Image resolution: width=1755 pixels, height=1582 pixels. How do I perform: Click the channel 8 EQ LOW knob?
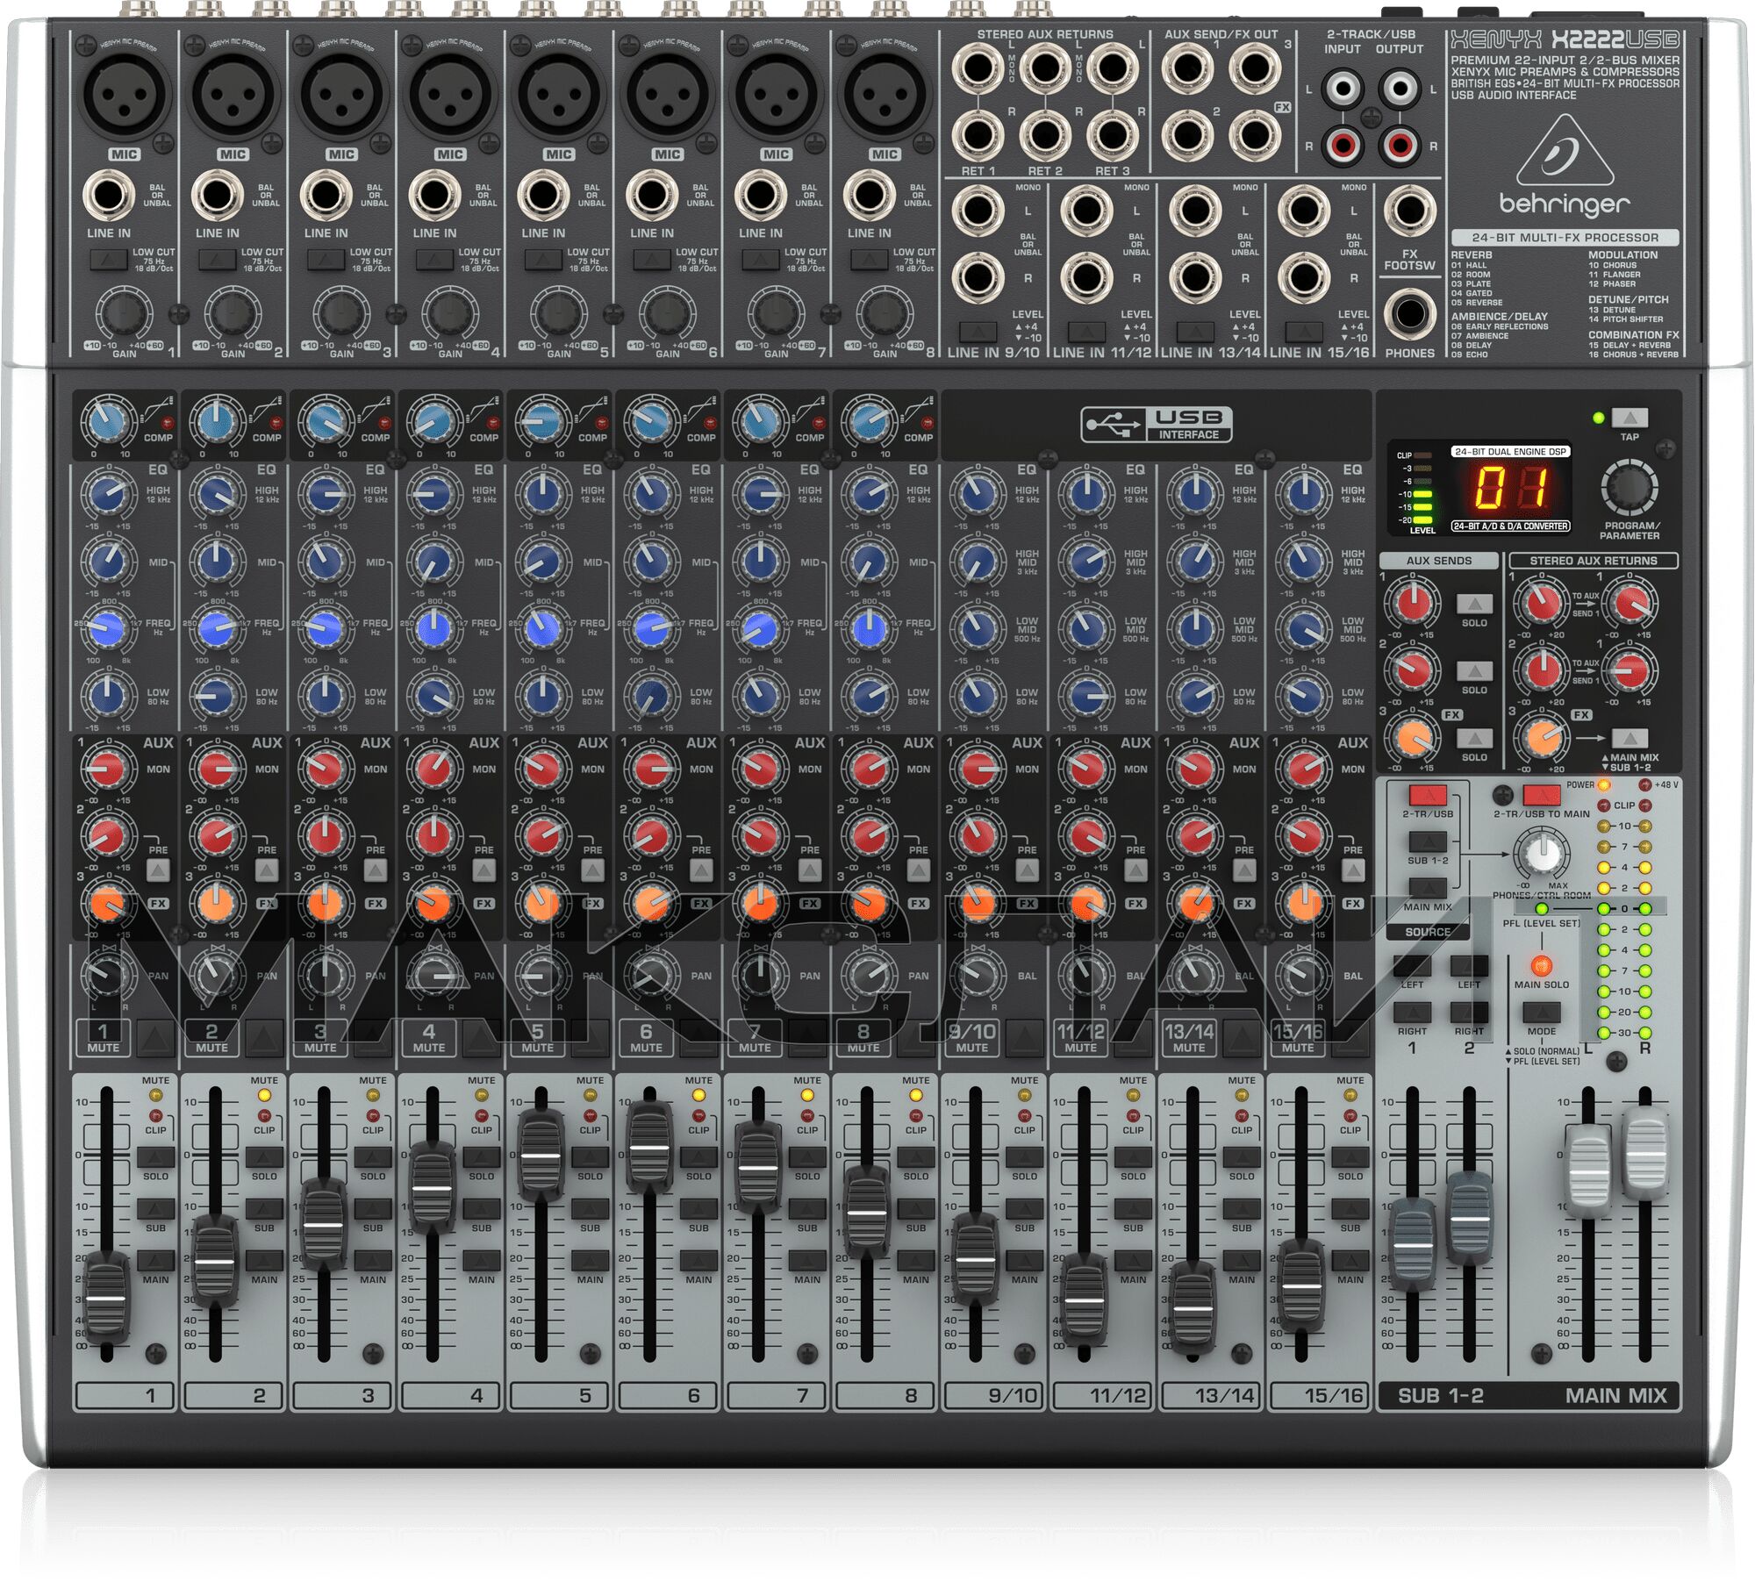click(868, 696)
